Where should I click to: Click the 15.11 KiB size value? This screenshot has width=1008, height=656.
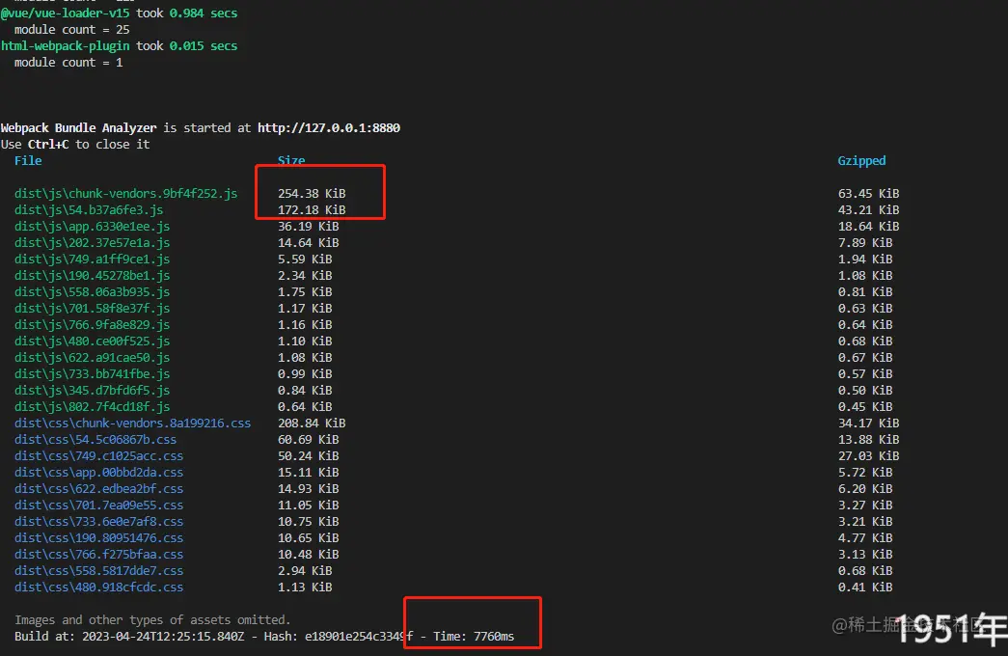(x=308, y=473)
